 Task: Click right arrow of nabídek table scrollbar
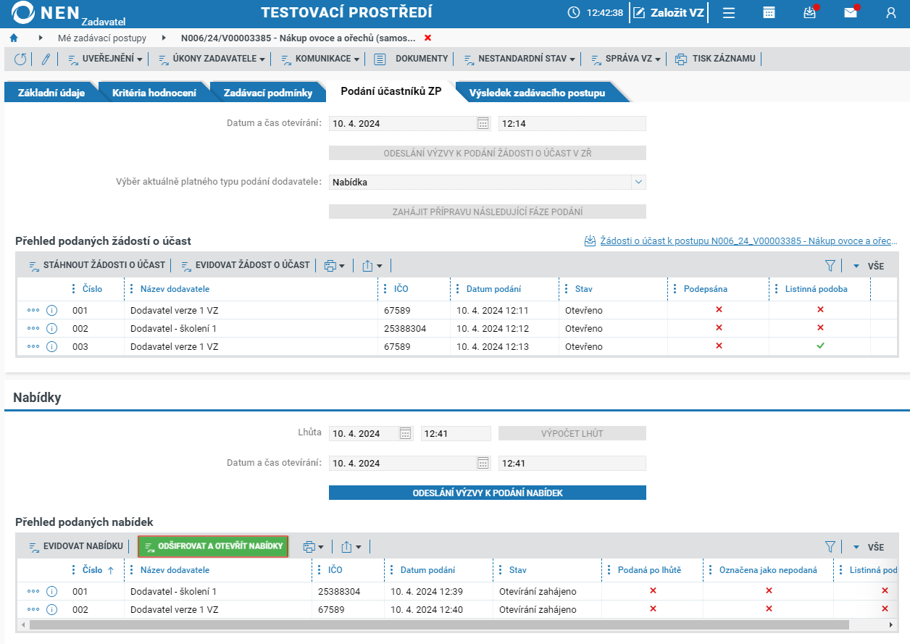(891, 624)
